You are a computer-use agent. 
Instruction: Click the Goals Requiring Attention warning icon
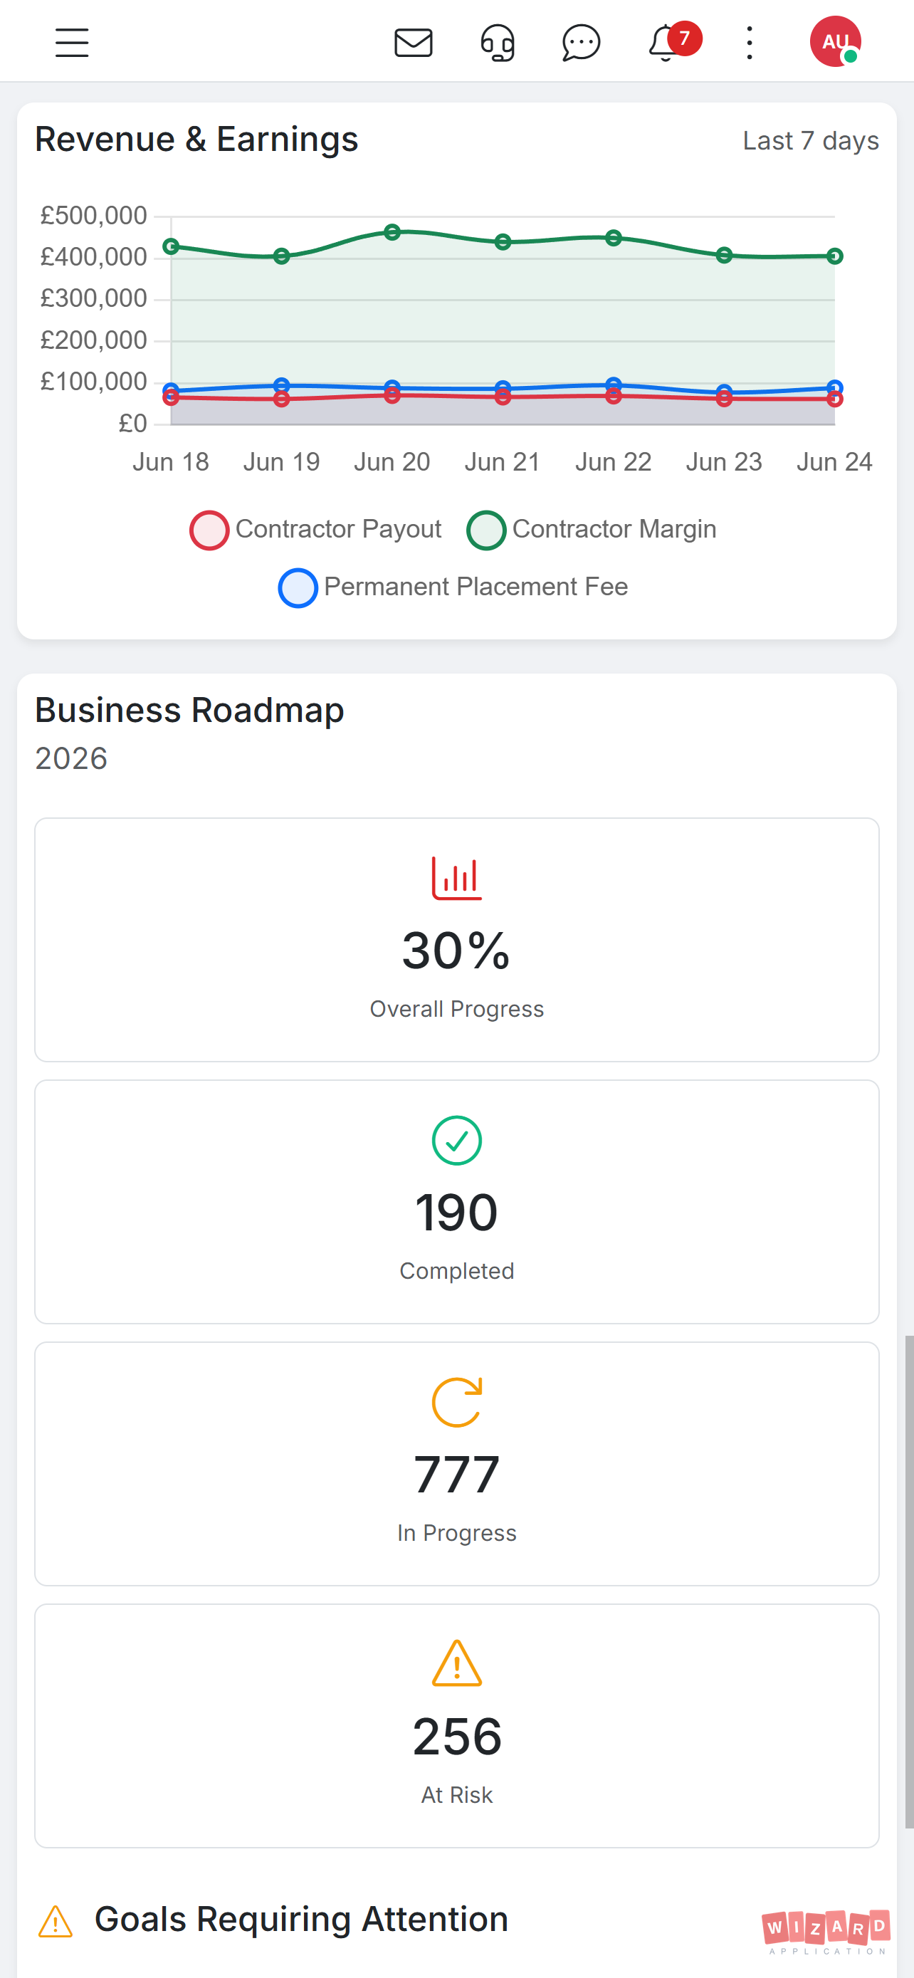point(56,1921)
